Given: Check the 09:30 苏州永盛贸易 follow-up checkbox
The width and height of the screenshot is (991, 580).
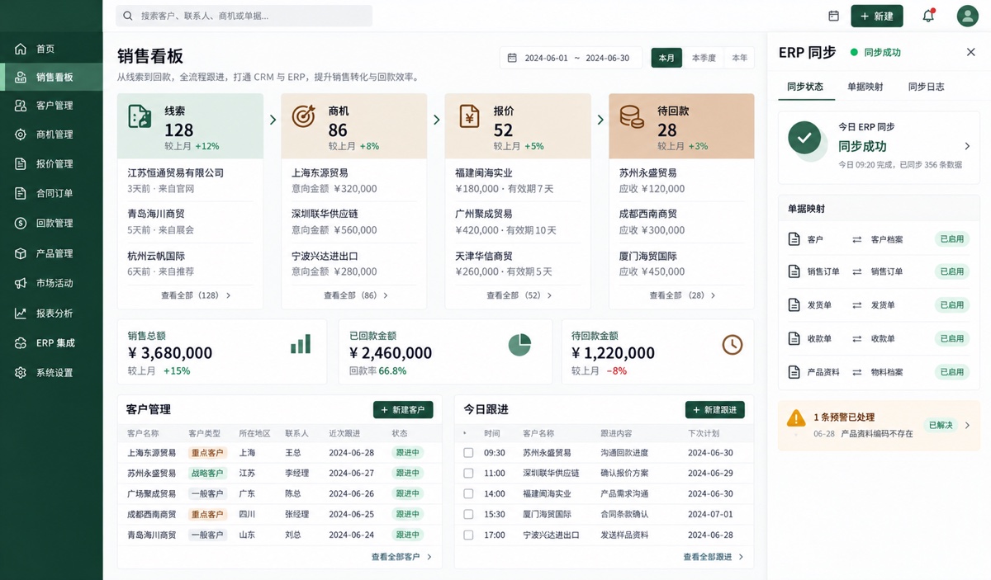Looking at the screenshot, I should point(468,453).
